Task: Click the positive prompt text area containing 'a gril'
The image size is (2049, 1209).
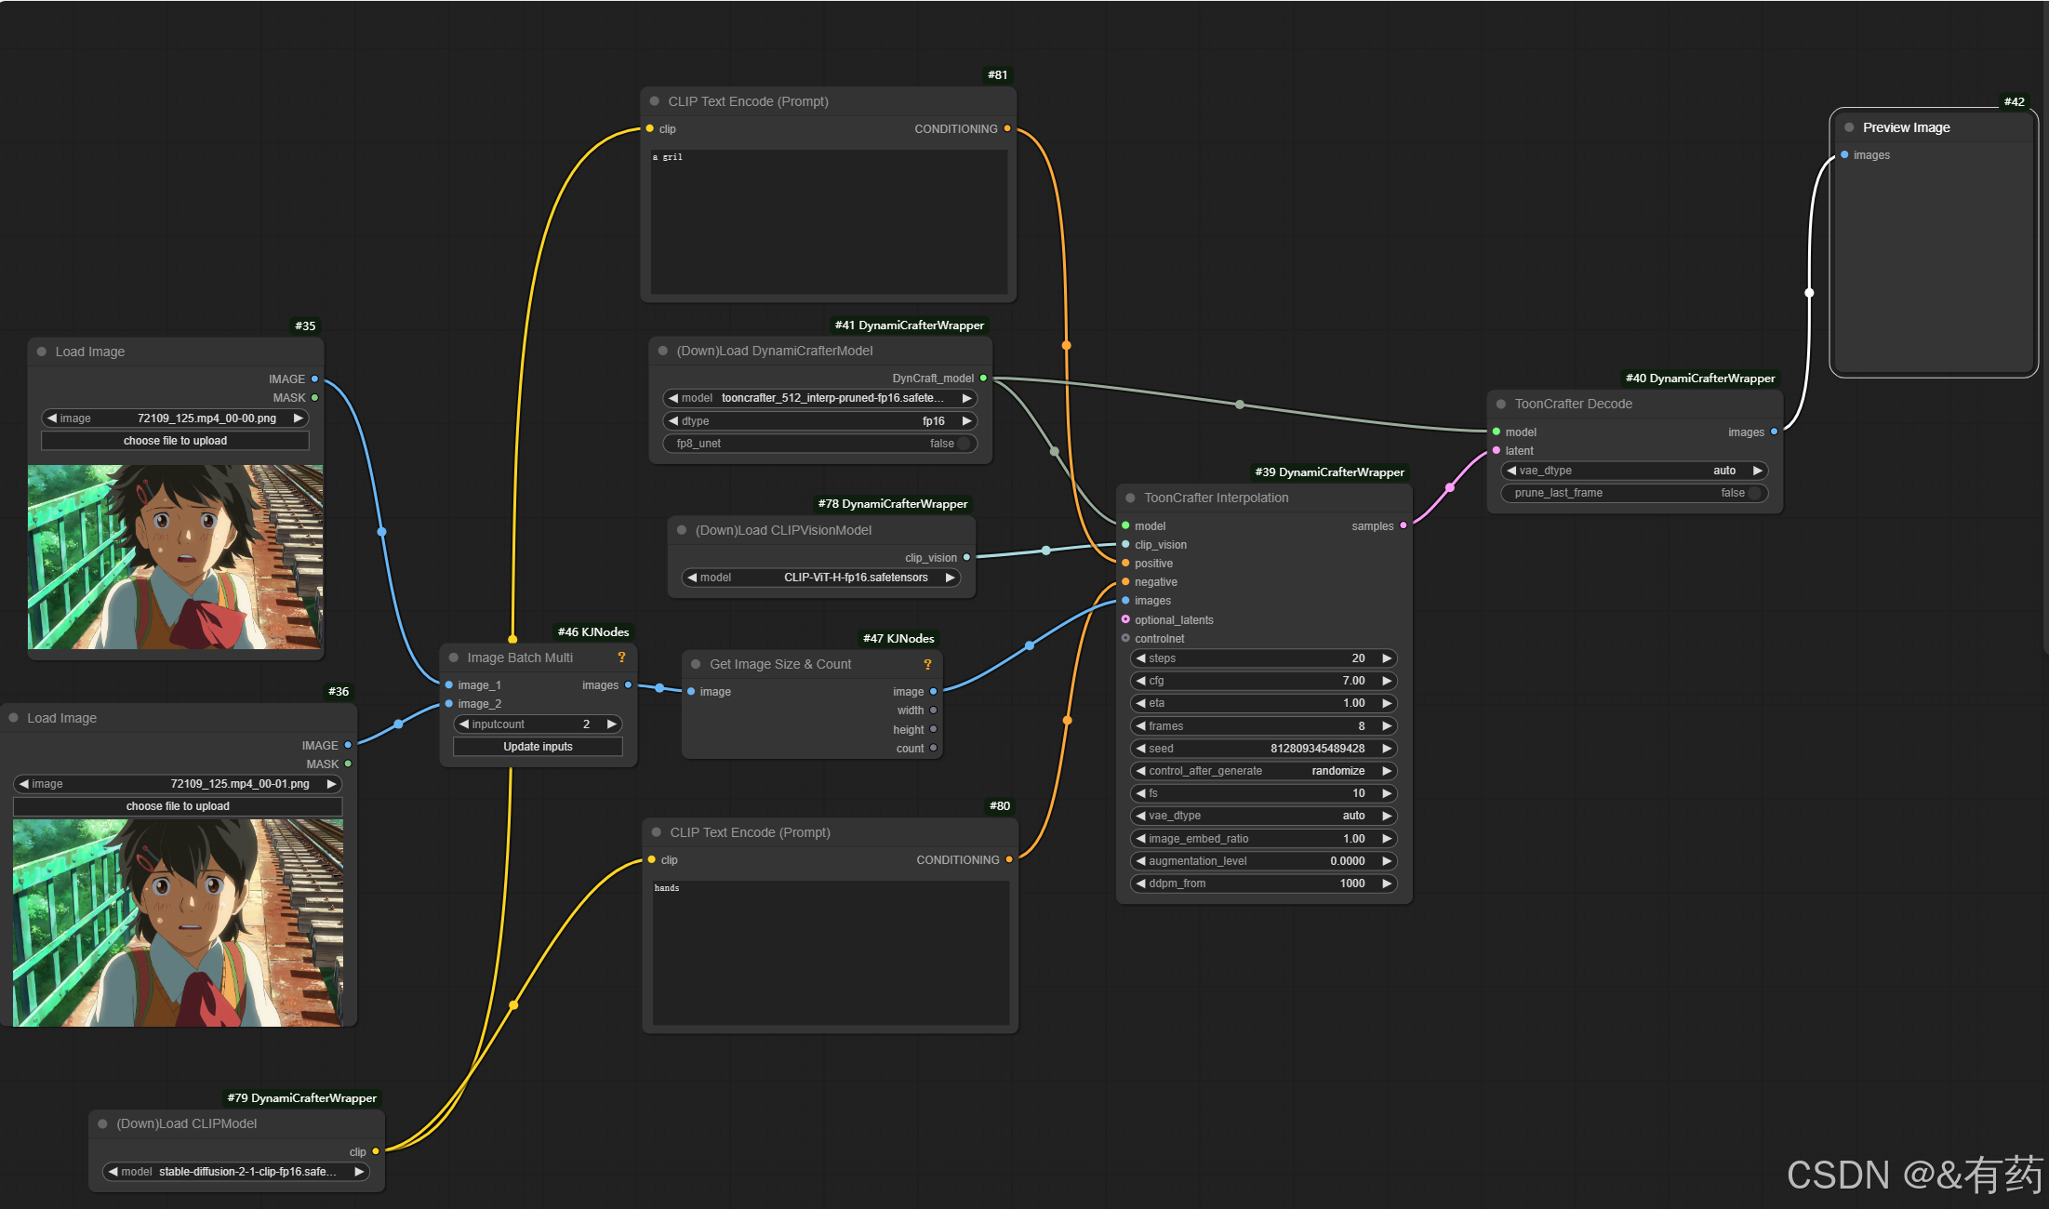Action: [829, 221]
